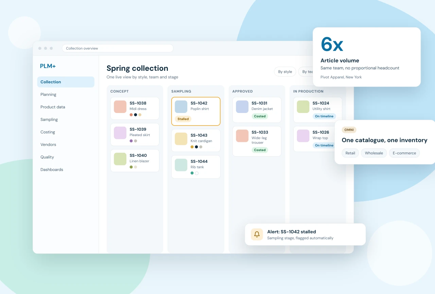Click the Collection overview address field
The width and height of the screenshot is (435, 294).
pyautogui.click(x=118, y=48)
